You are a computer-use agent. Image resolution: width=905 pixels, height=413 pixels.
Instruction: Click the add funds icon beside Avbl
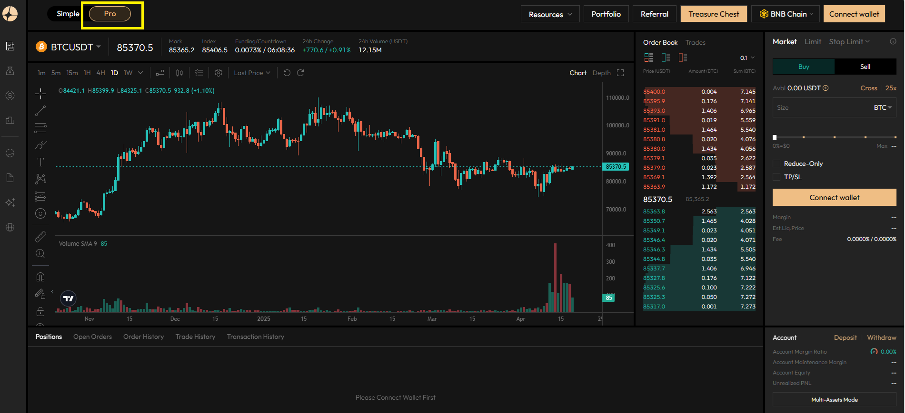point(825,88)
